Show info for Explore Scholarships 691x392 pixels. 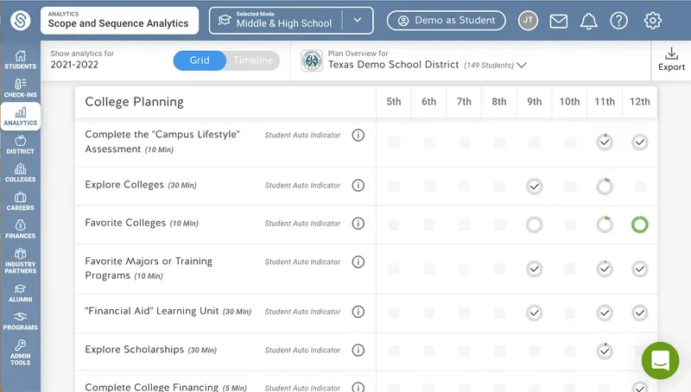point(358,350)
